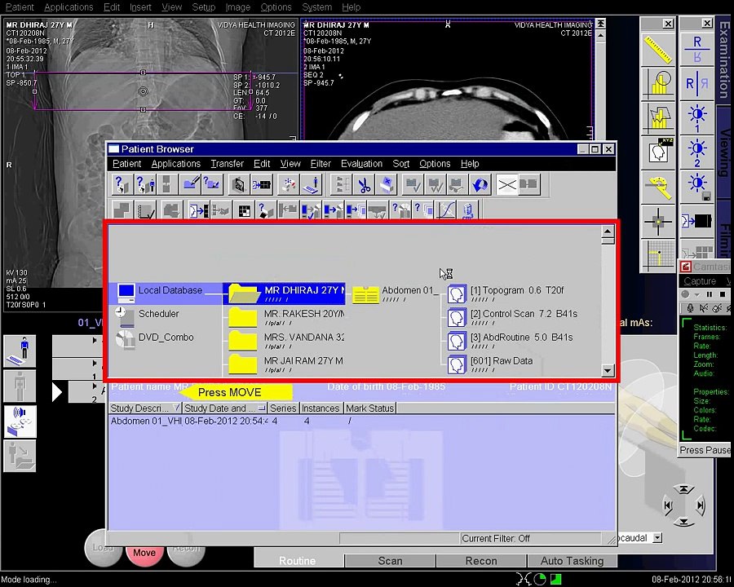The image size is (734, 587).
Task: Click the folder with pen correct icon
Action: point(191,184)
